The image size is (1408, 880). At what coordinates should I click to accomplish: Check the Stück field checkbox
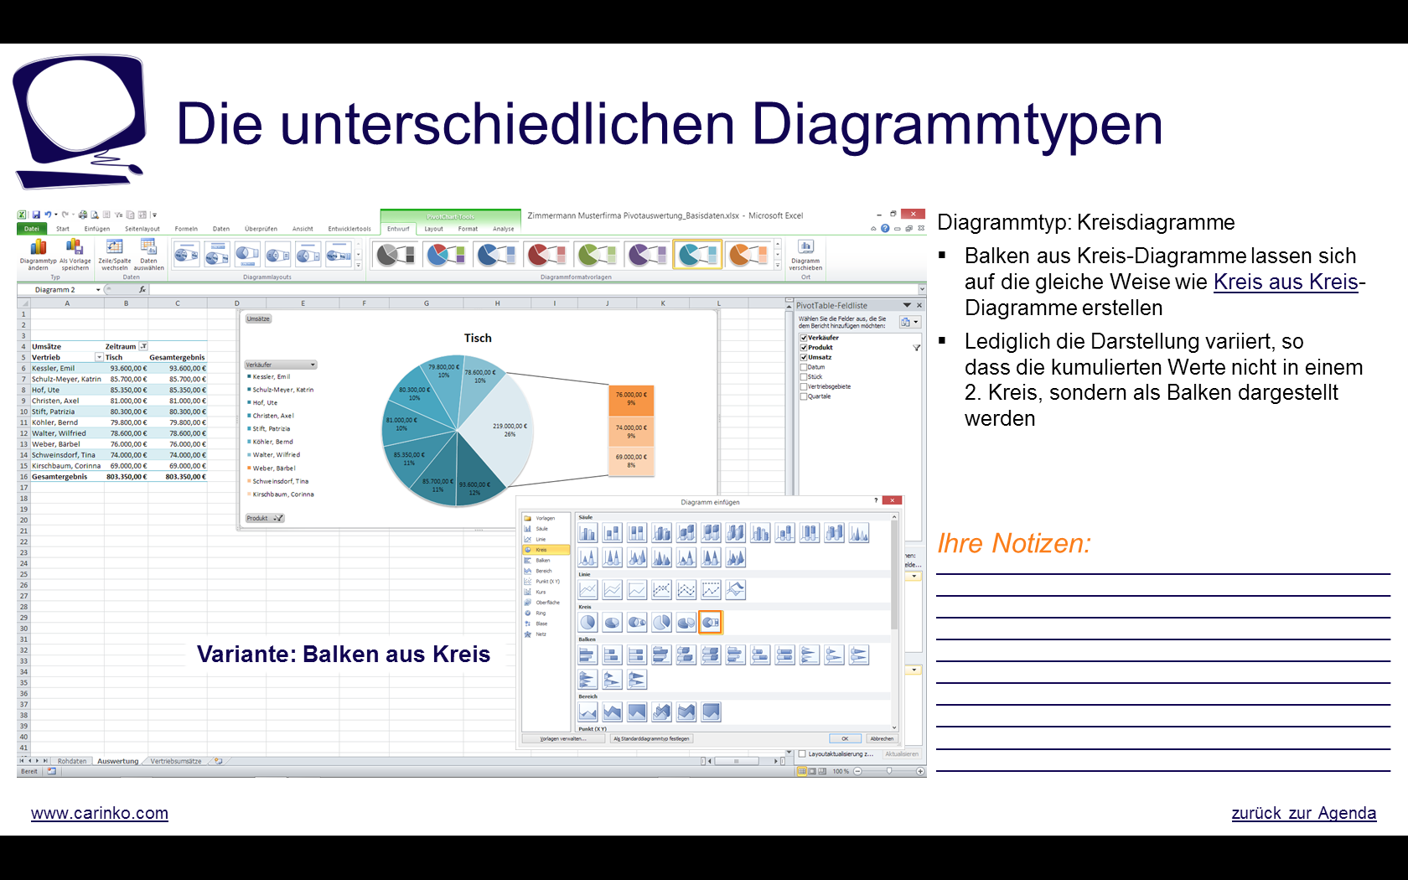click(x=804, y=377)
